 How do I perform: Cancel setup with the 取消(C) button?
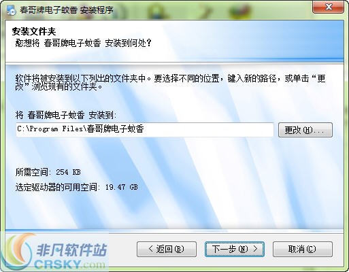pyautogui.click(x=303, y=249)
